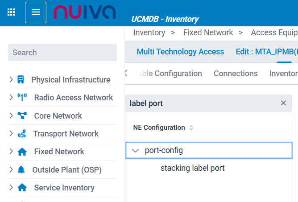Viewport: 298px width, 202px height.
Task: Go to Inventory in the breadcrumb
Action: tap(149, 33)
